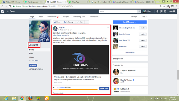Open the Following dropdown
The height and width of the screenshot is (101, 179).
69,22
